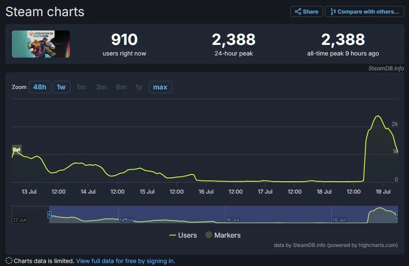This screenshot has height=266, width=409.
Task: Set chart zoom to max
Action: (x=160, y=87)
